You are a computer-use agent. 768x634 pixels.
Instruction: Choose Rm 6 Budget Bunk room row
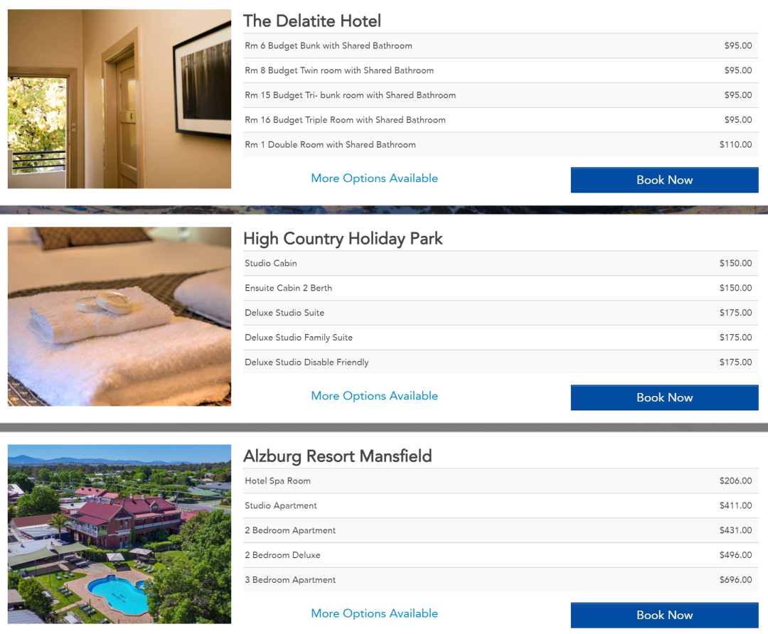(x=501, y=45)
